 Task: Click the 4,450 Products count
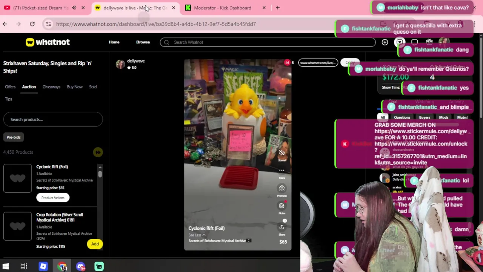point(18,152)
